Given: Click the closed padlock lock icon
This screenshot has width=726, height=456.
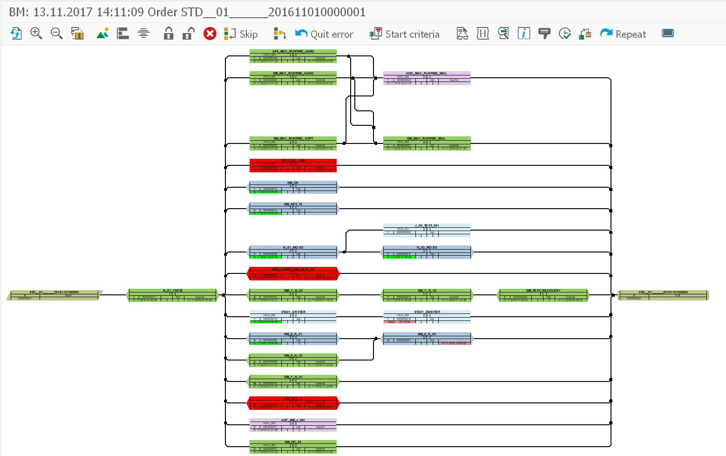Looking at the screenshot, I should click(169, 34).
